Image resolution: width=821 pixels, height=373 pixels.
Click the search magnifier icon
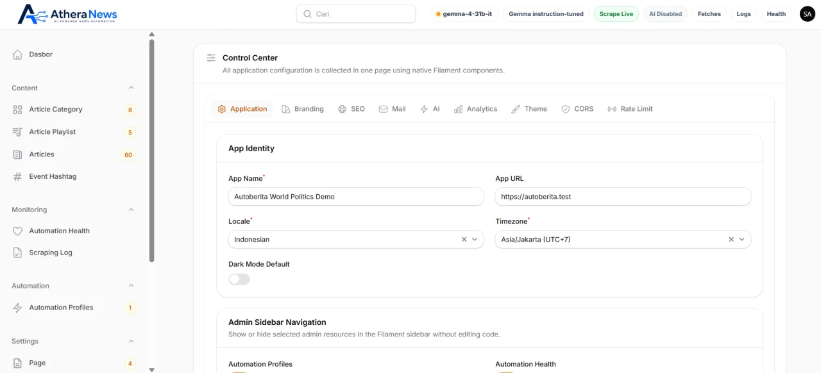coord(307,14)
